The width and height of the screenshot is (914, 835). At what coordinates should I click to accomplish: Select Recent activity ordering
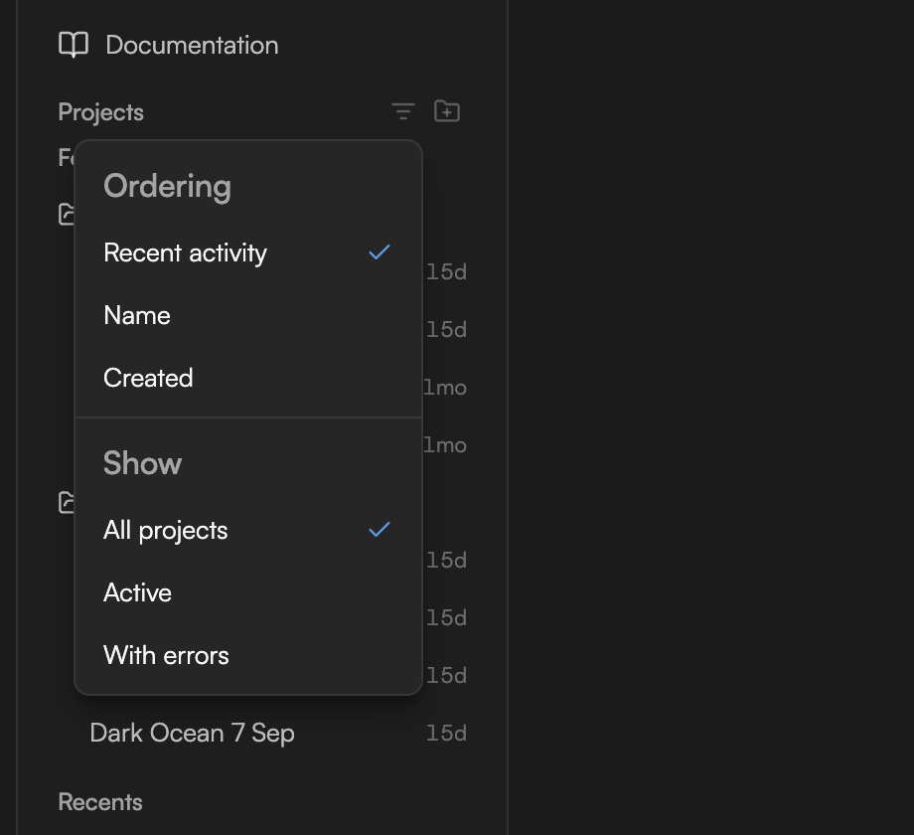pos(248,253)
